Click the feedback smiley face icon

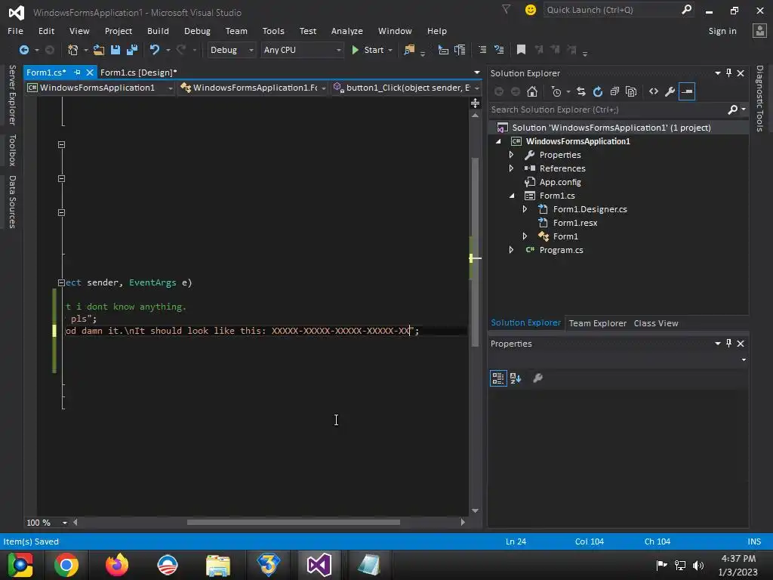point(531,10)
